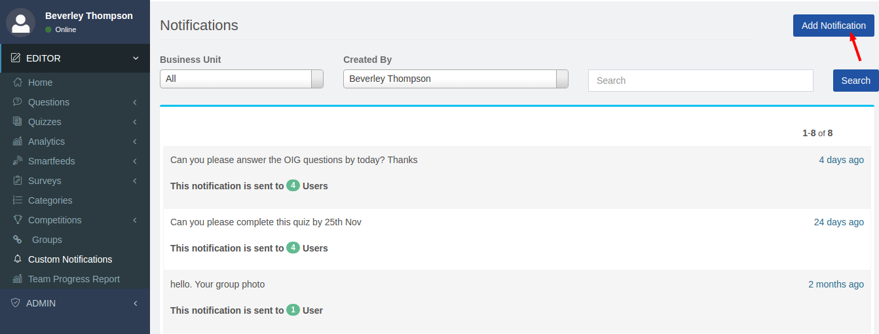Expand the ADMIN sidebar section
The image size is (879, 334).
(135, 303)
